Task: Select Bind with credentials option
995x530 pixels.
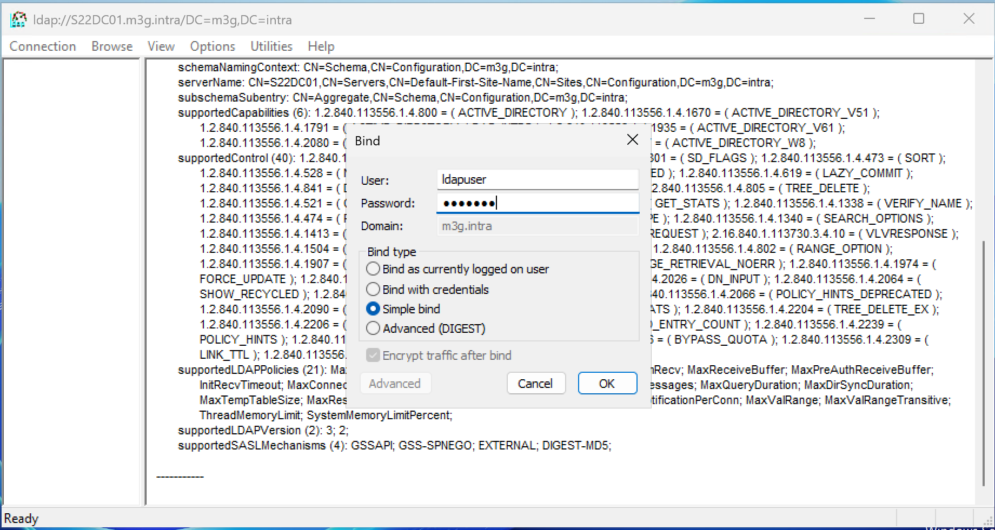Action: (x=373, y=290)
